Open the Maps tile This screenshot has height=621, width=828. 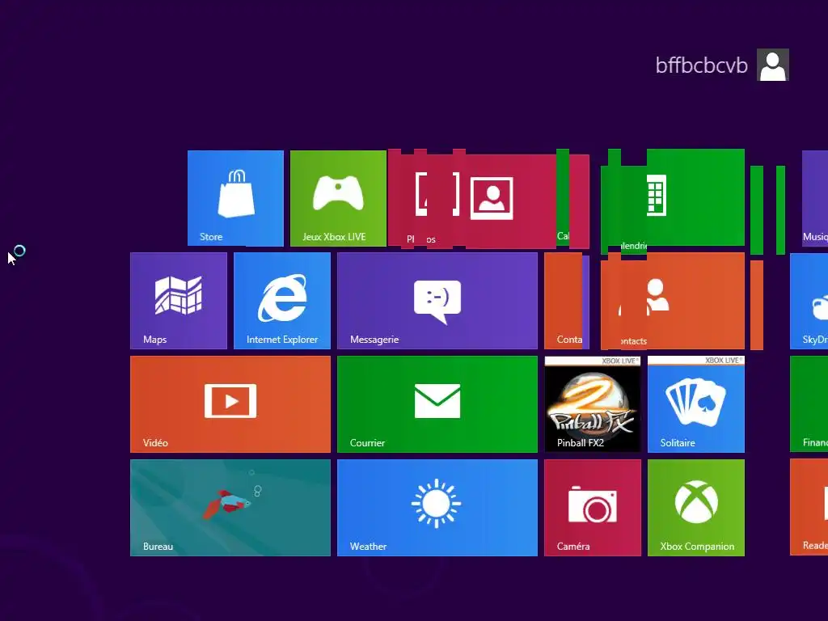179,301
